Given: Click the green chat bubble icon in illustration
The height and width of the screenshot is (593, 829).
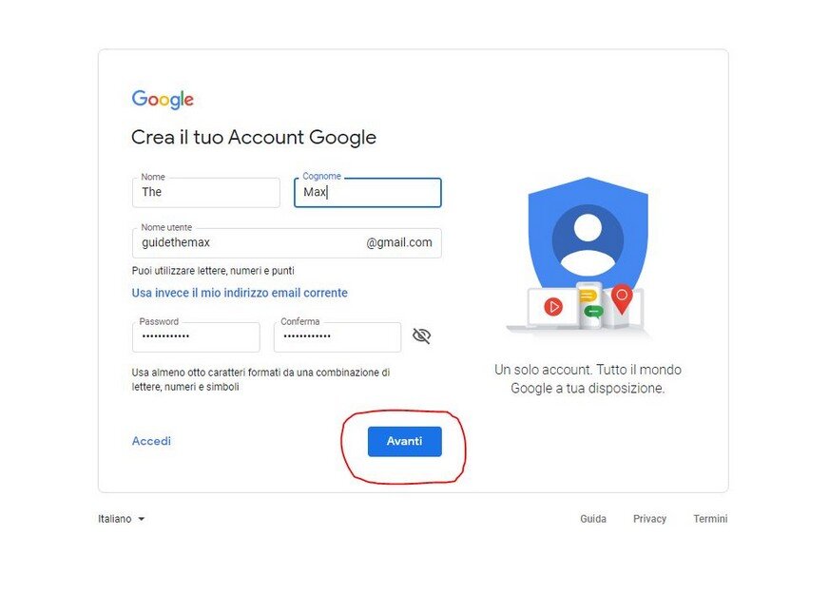Looking at the screenshot, I should 593,312.
